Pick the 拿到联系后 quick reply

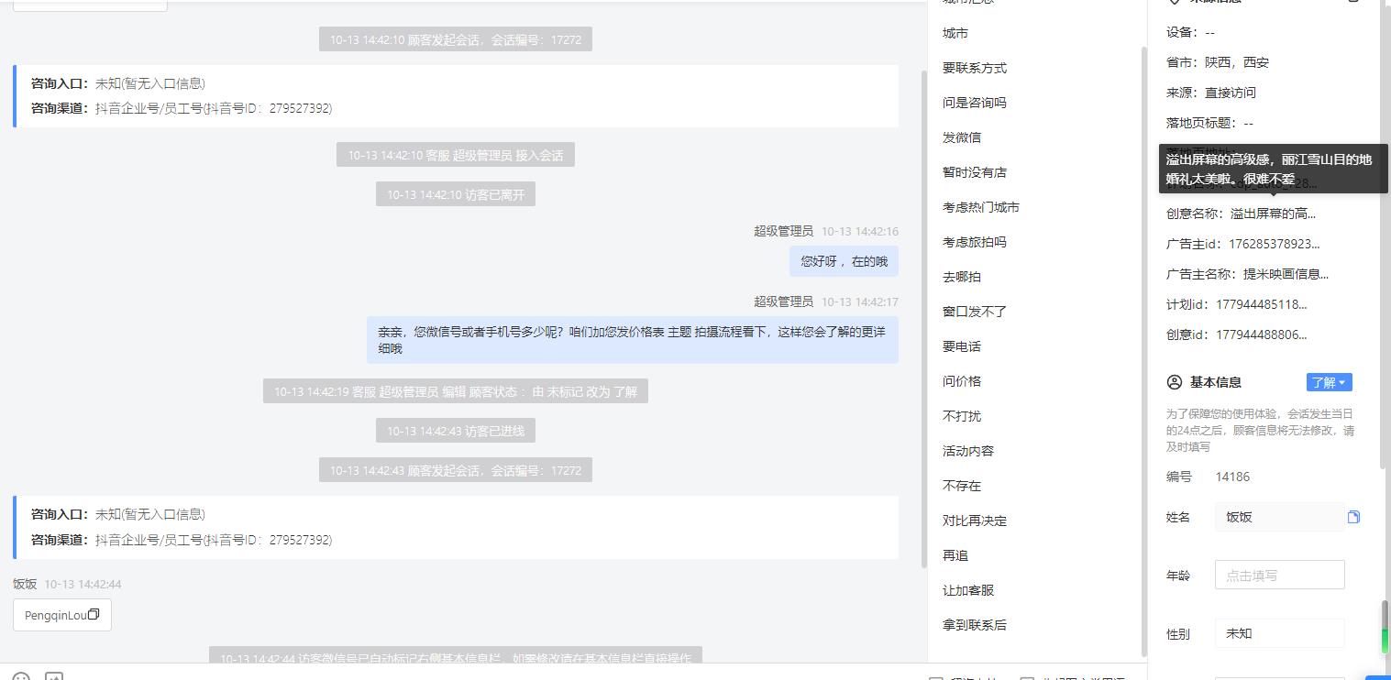[x=975, y=625]
